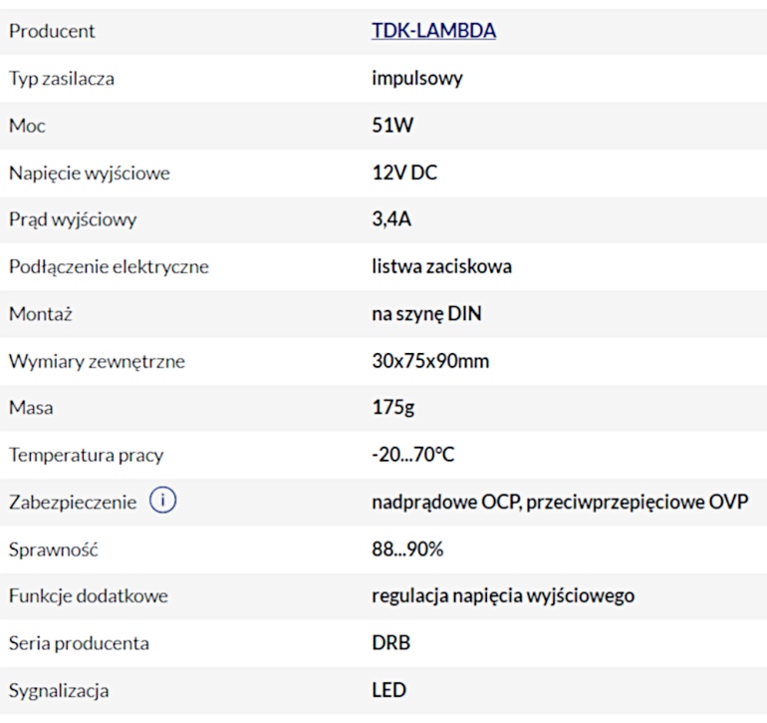Select the Typ zasilacza label
The height and width of the screenshot is (723, 767).
point(62,79)
